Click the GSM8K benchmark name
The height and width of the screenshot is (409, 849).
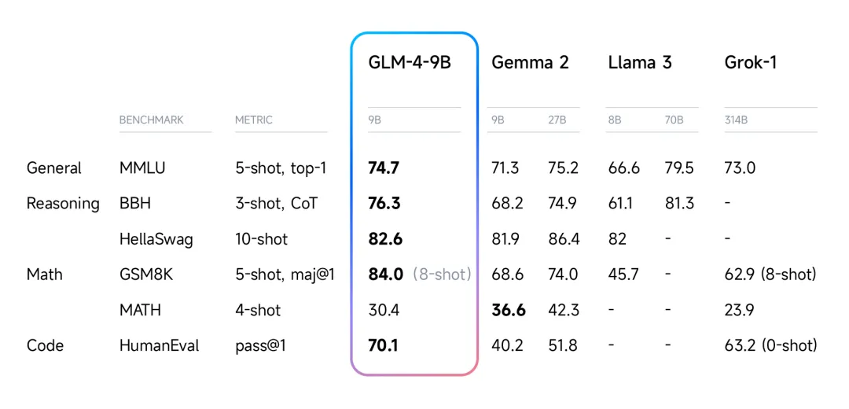pos(145,275)
